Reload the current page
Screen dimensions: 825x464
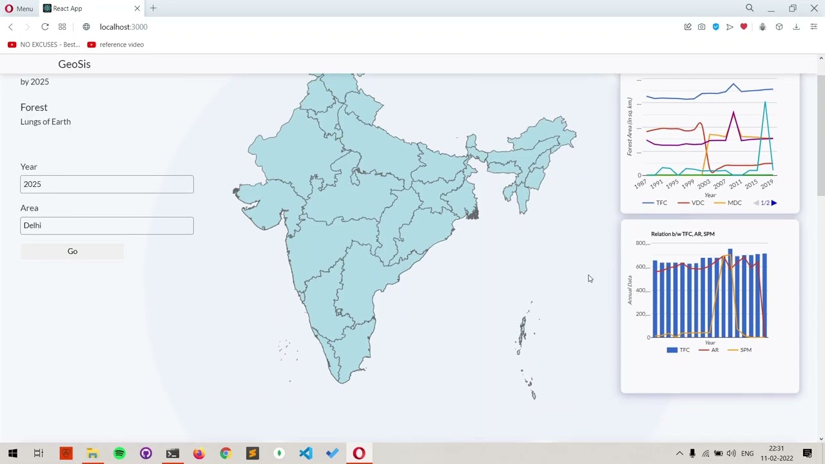45,27
